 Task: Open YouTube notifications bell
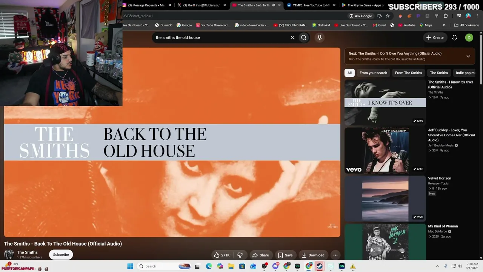(x=455, y=37)
